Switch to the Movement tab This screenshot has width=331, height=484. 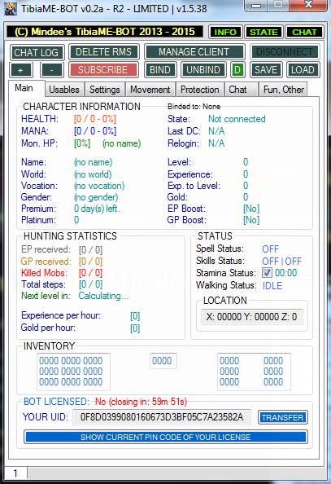150,90
